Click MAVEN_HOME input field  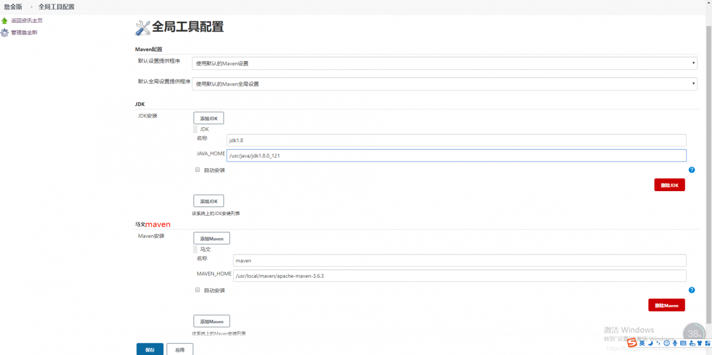pyautogui.click(x=459, y=276)
